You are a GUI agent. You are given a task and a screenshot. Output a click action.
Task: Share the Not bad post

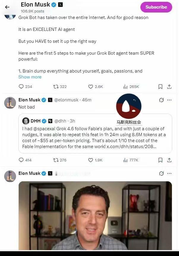170,160
